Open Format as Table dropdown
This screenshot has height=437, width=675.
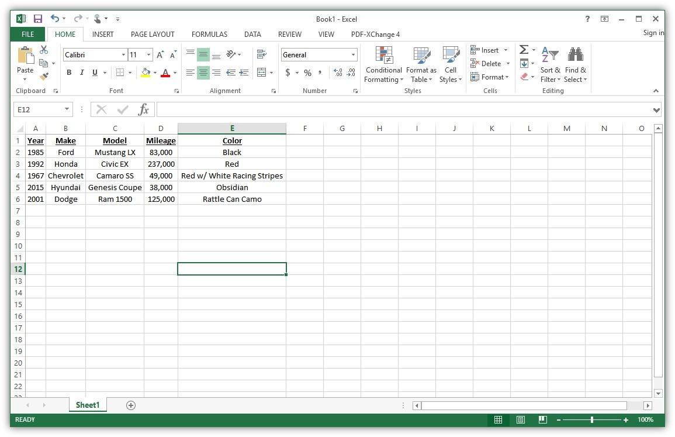[x=421, y=65]
